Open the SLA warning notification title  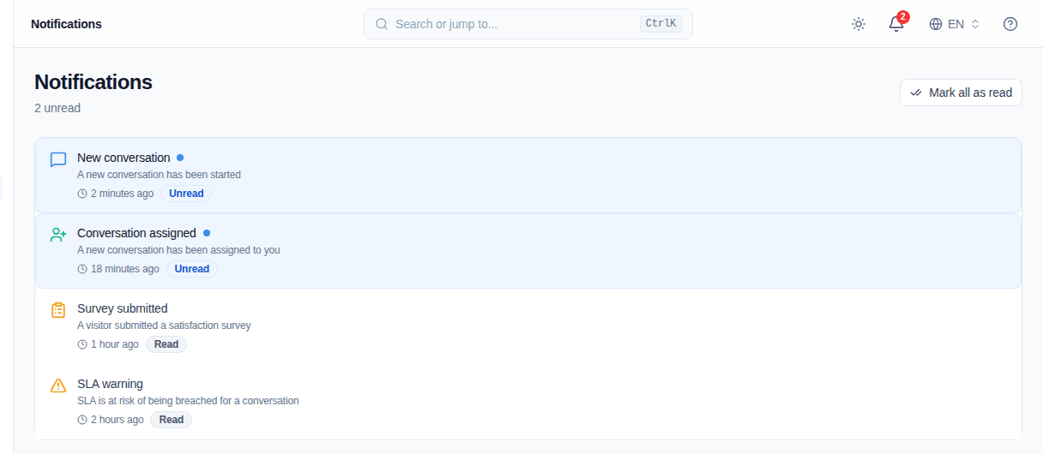click(x=110, y=384)
